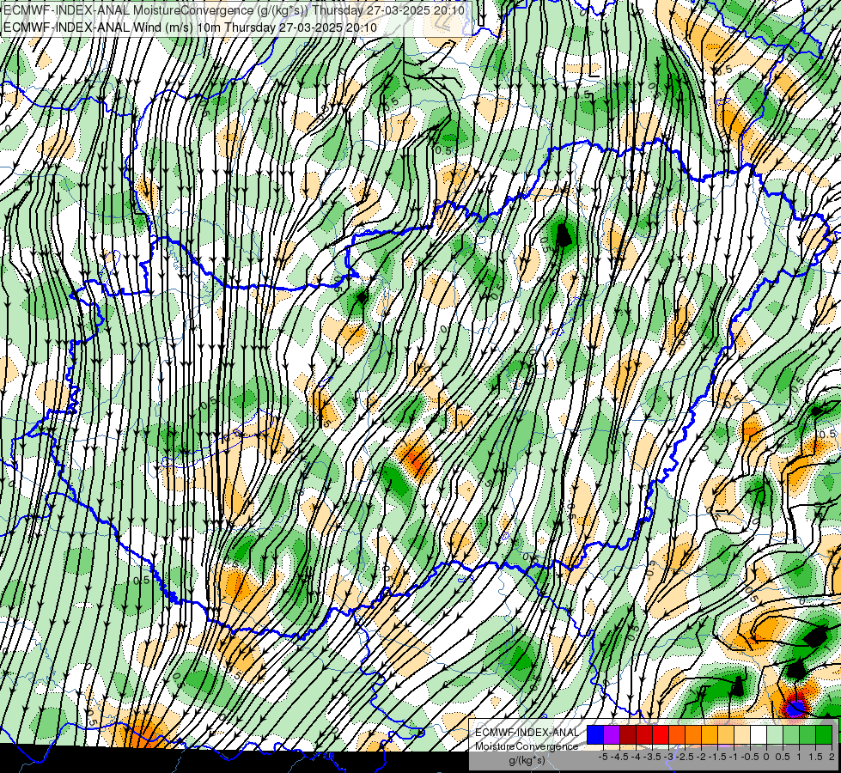Click the -5 value on the legend scale
This screenshot has height=773, width=841.
603,757
